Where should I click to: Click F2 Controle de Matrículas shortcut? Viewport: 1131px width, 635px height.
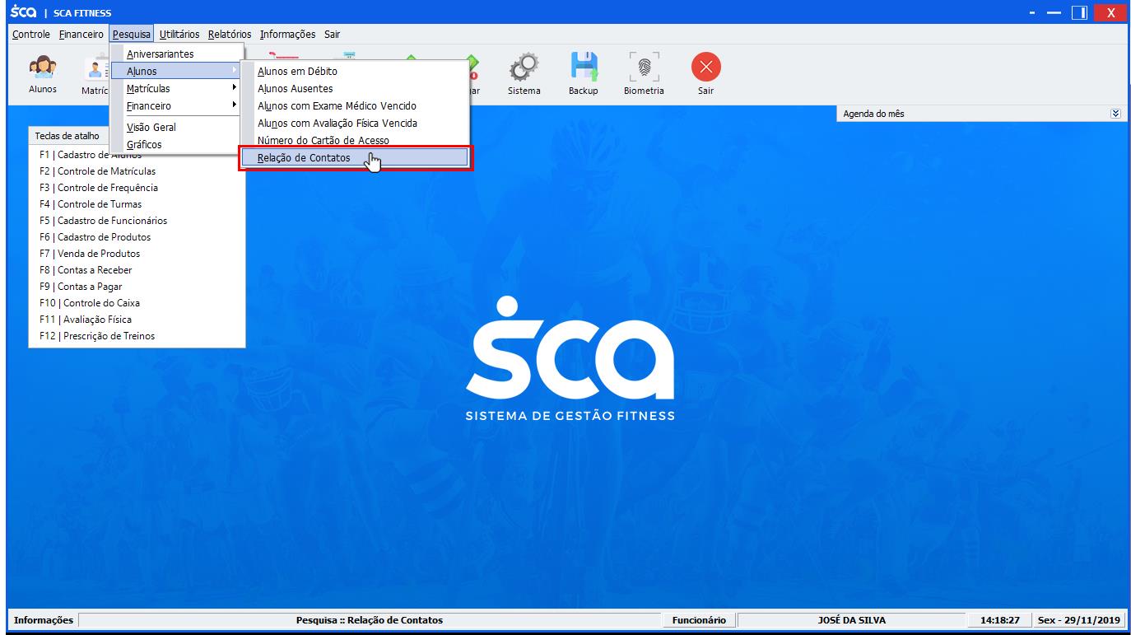pos(97,171)
